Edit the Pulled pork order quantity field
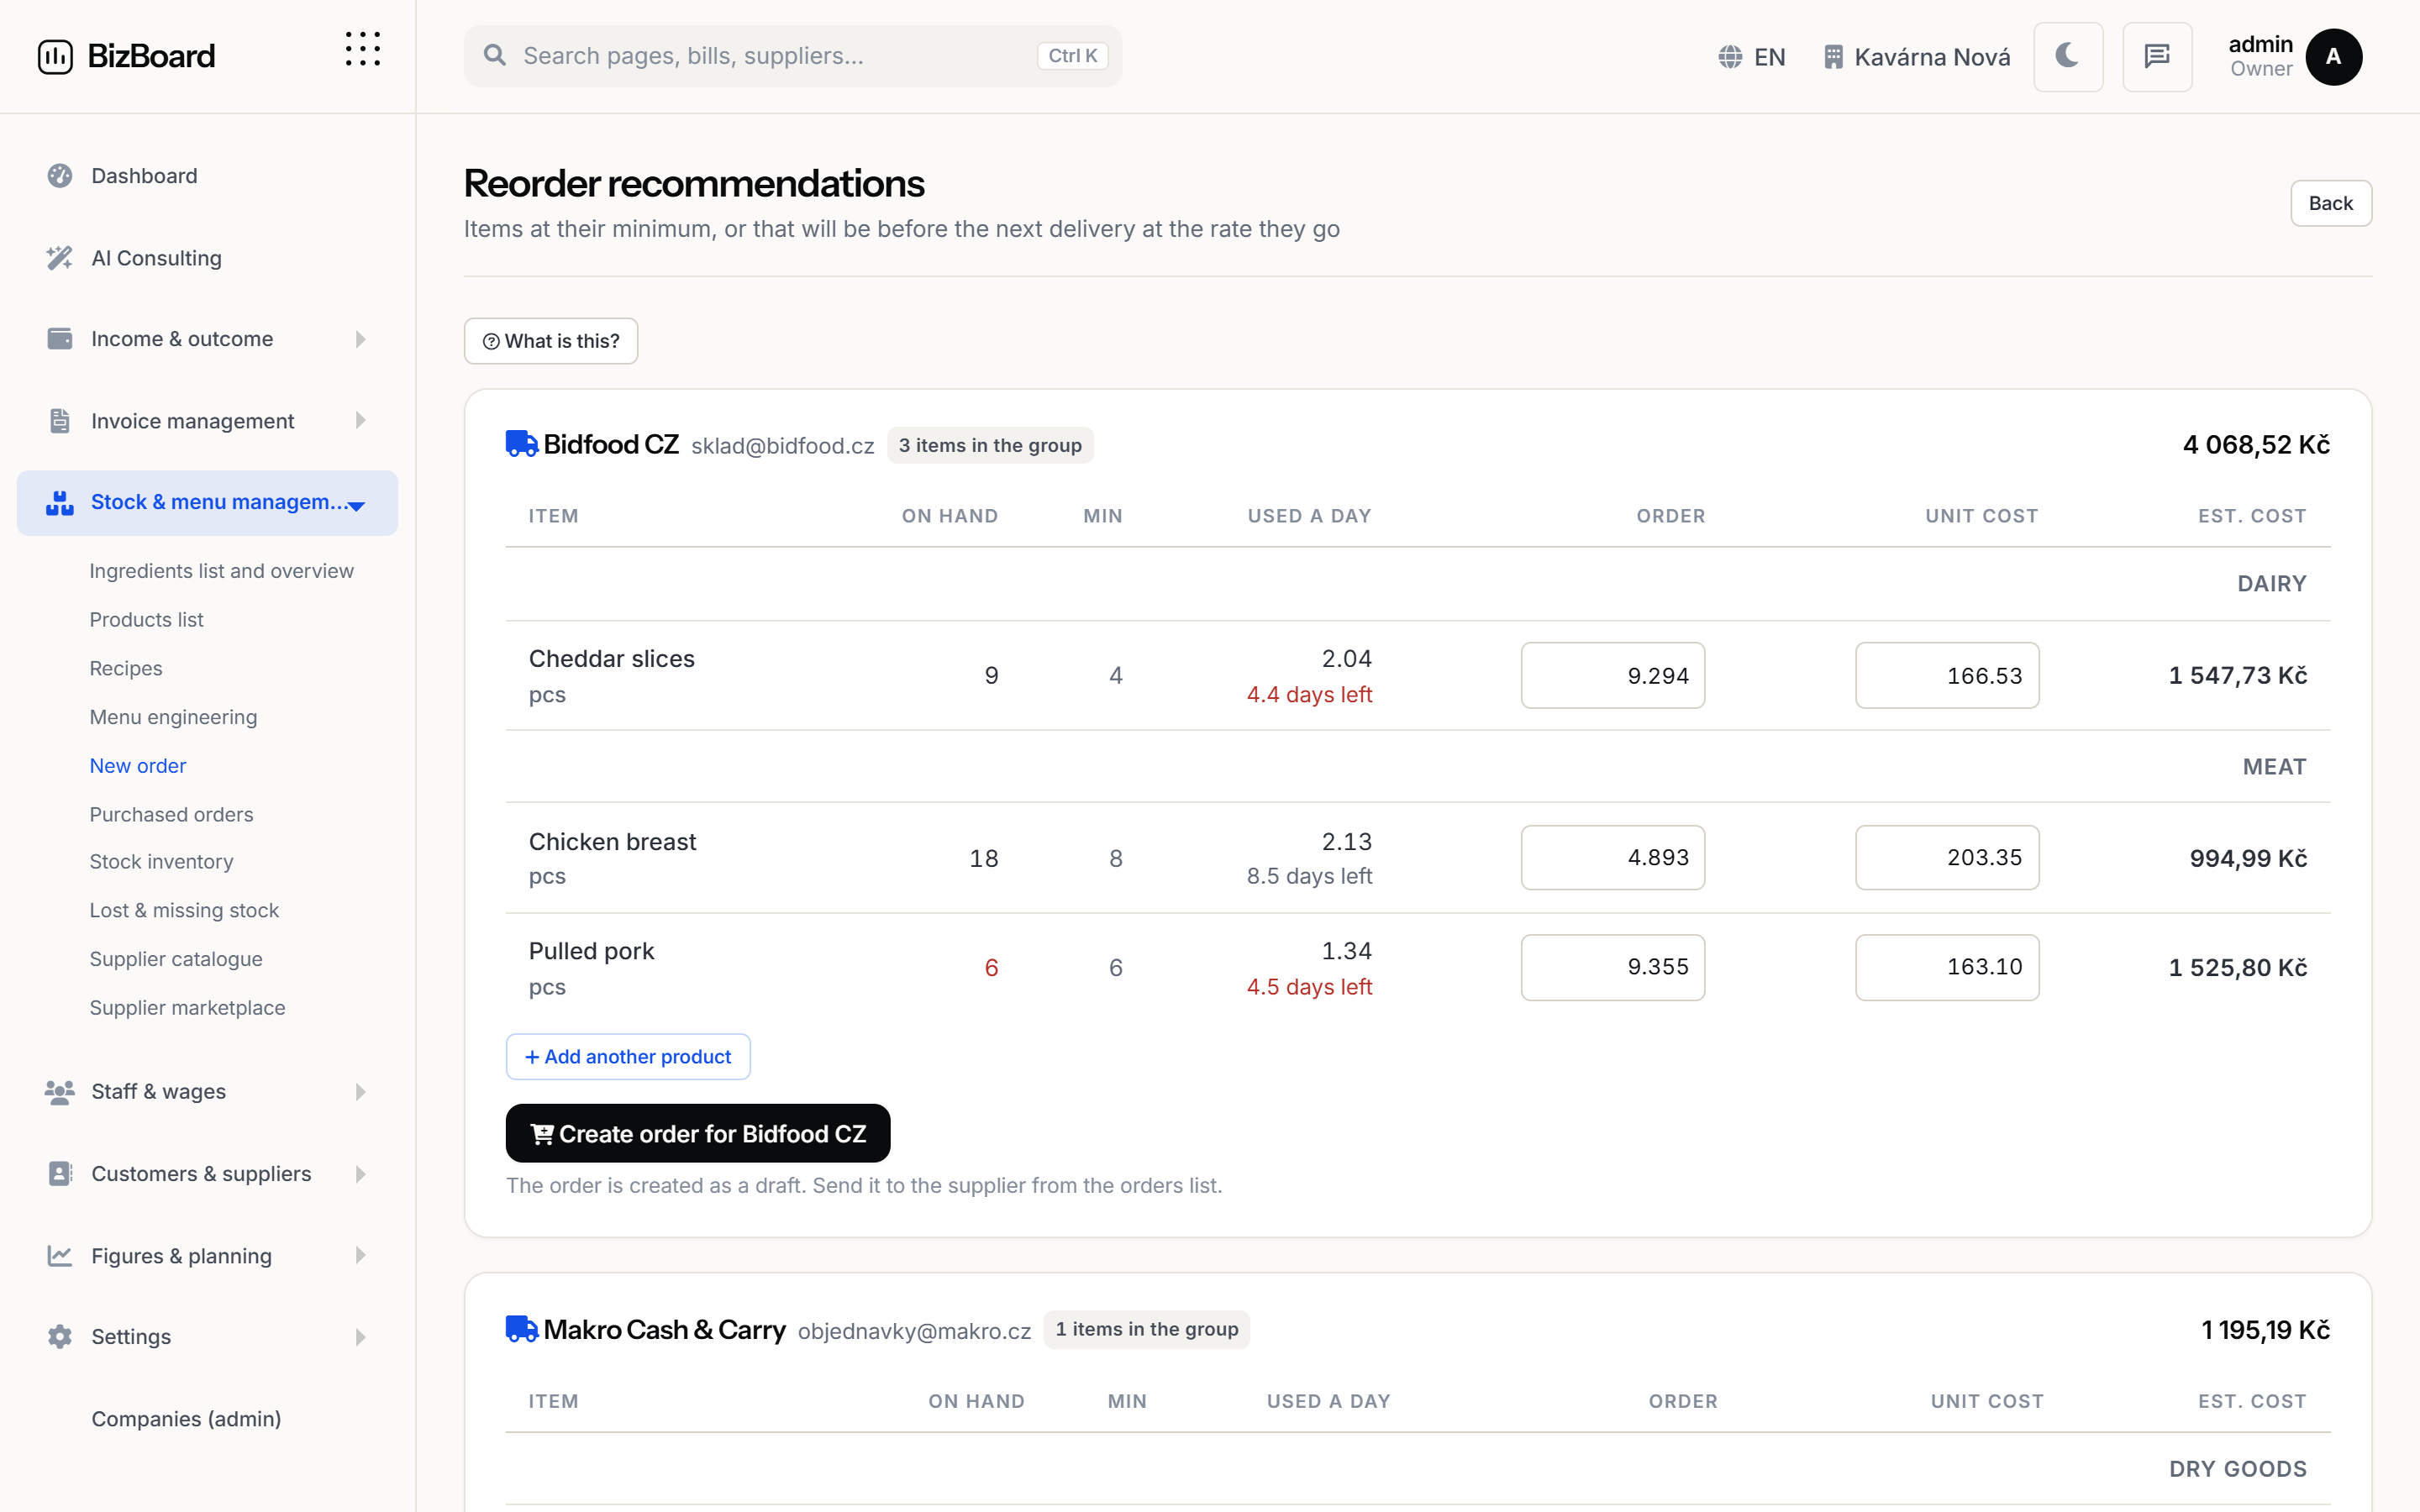Image resolution: width=2420 pixels, height=1512 pixels. (1612, 967)
